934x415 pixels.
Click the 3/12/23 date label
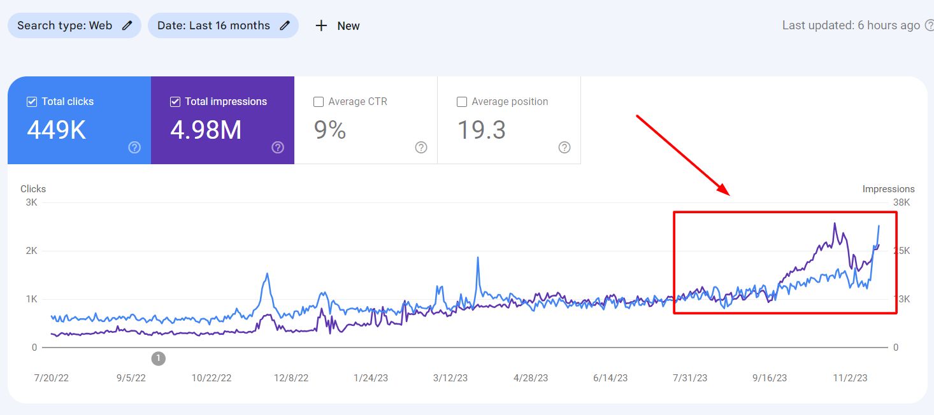(450, 378)
